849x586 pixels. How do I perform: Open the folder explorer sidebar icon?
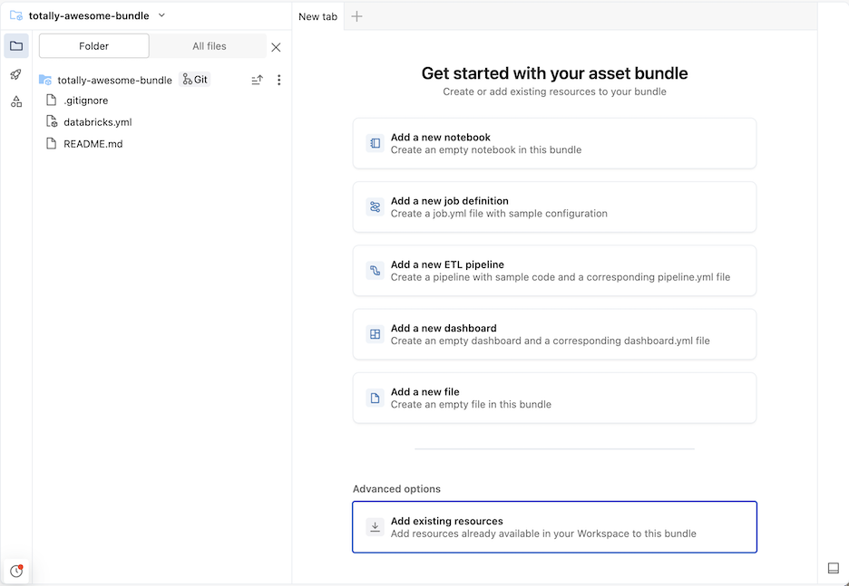[x=16, y=46]
